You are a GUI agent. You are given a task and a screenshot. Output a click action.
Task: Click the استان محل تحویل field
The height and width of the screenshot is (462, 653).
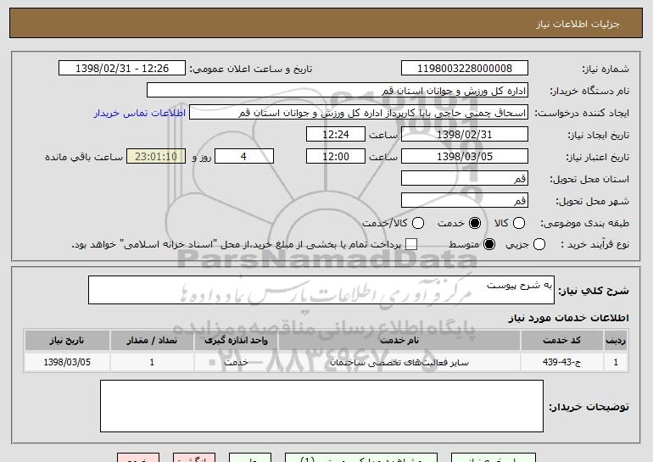click(465, 179)
